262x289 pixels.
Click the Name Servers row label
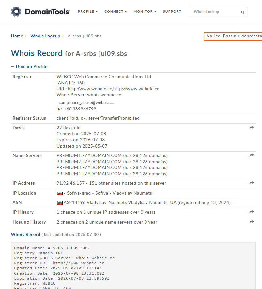pyautogui.click(x=27, y=155)
